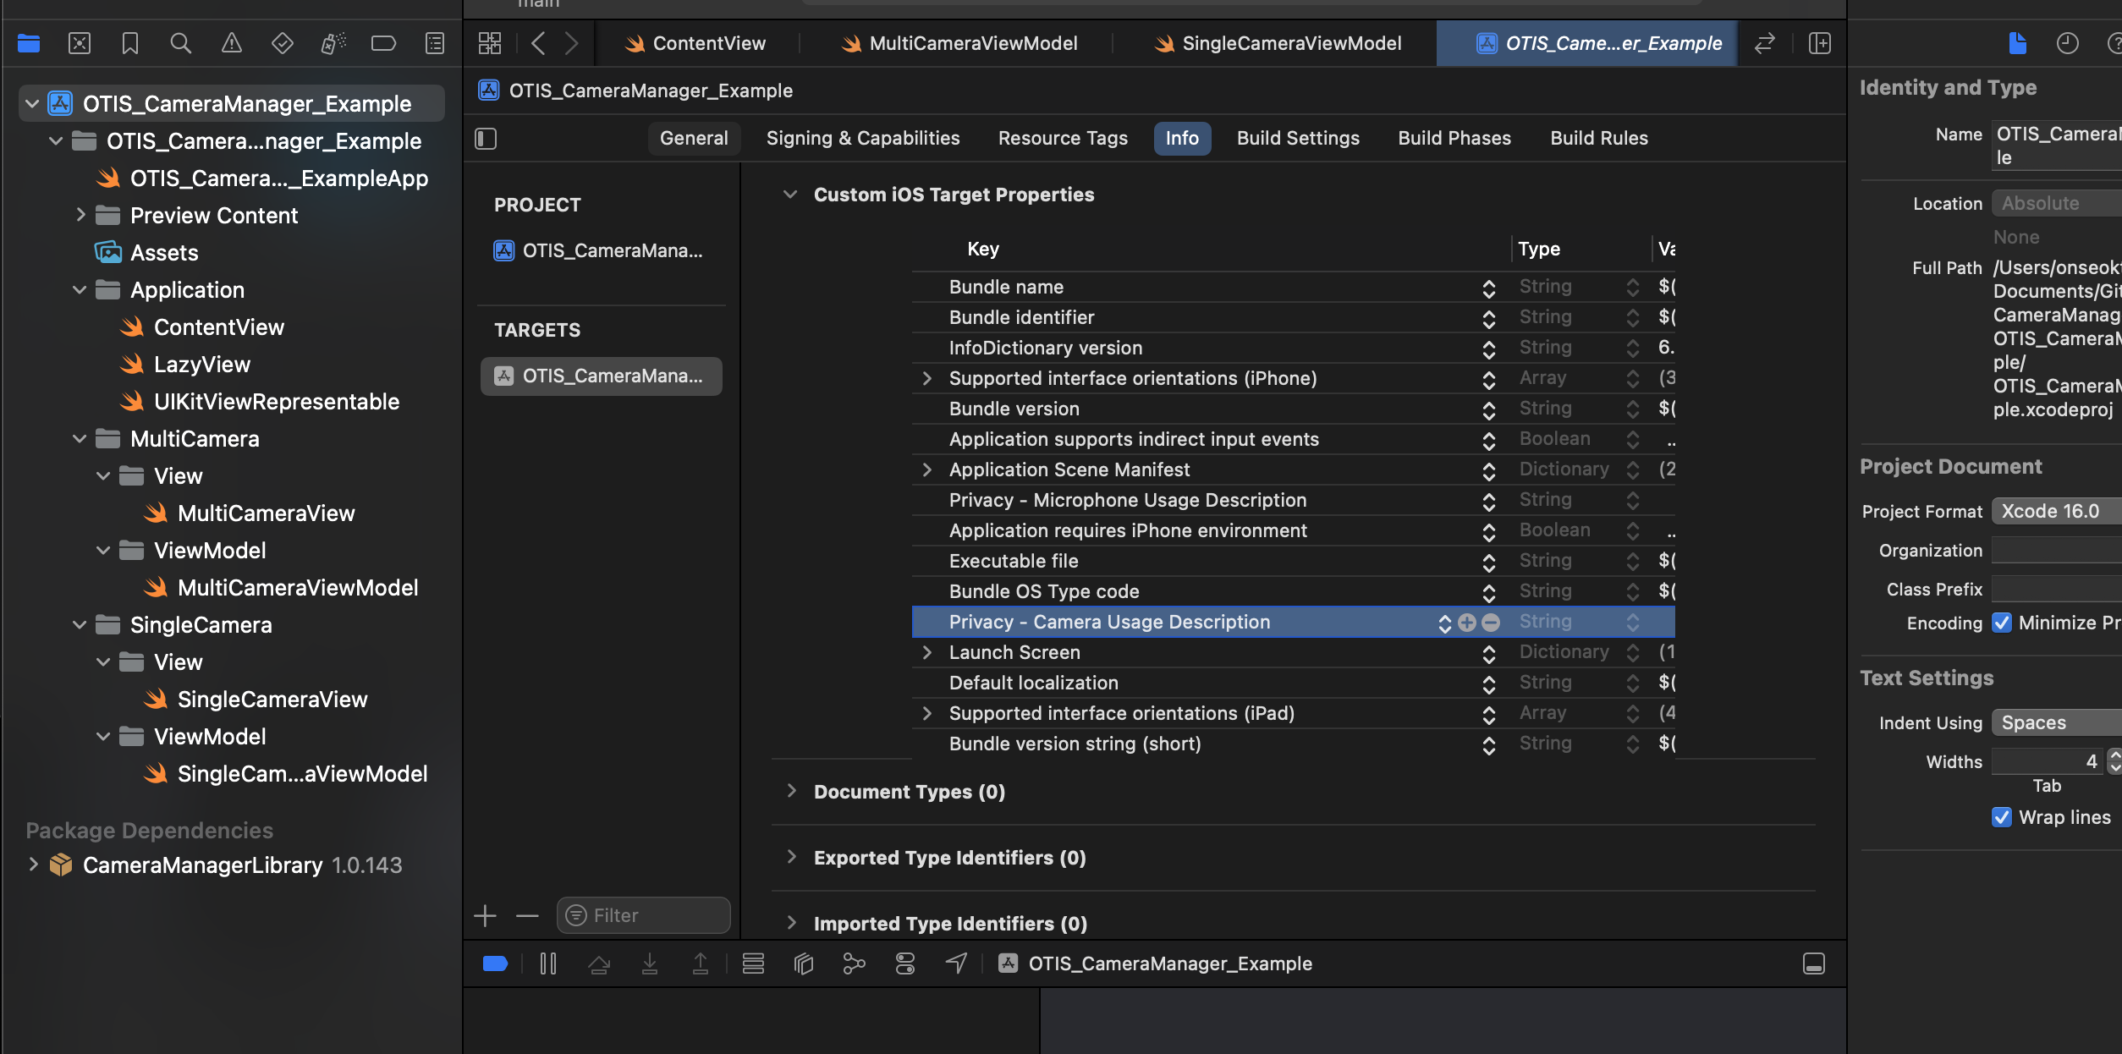This screenshot has height=1054, width=2122.
Task: Click the Pause execution debug icon
Action: click(548, 963)
